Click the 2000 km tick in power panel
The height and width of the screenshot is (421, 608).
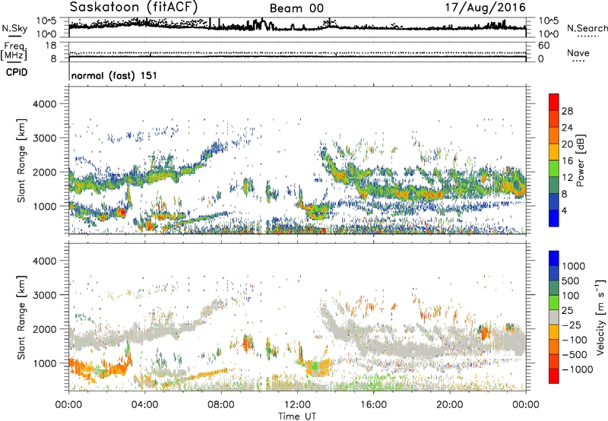pos(45,172)
